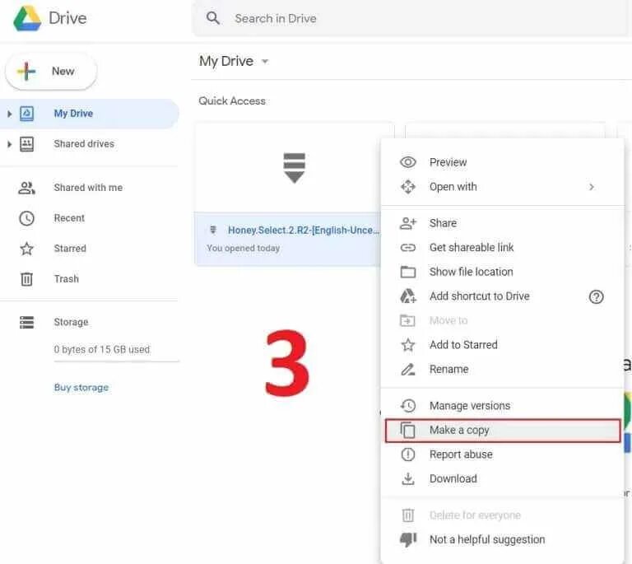Click the Starred star icon in sidebar
The width and height of the screenshot is (632, 564).
pyautogui.click(x=26, y=249)
